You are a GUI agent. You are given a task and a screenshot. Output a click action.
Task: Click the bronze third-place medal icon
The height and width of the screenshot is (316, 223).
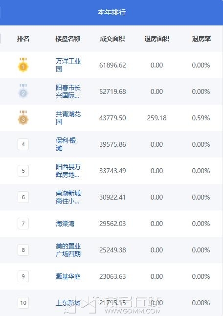point(23,118)
